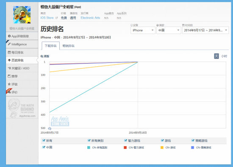Click the 调整 zoom button
The width and height of the screenshot is (233, 167).
click(45, 56)
